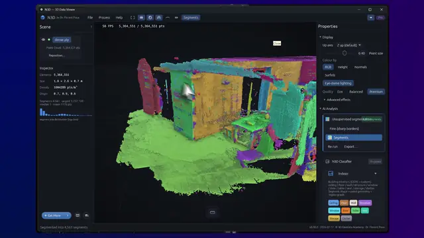Click the 5,364,551 Elements value

coord(62,75)
